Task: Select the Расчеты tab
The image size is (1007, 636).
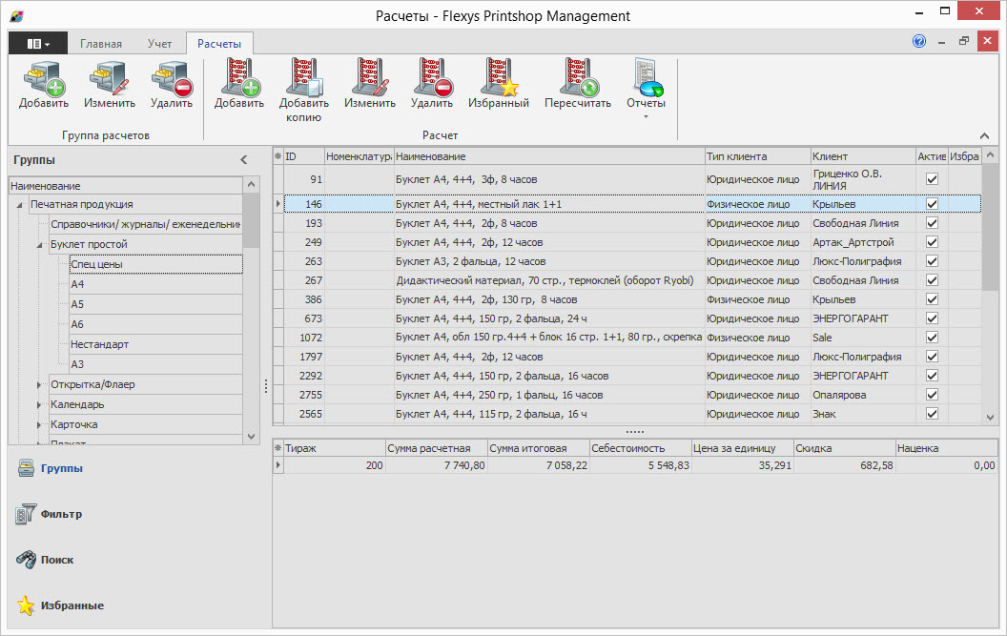Action: tap(219, 44)
